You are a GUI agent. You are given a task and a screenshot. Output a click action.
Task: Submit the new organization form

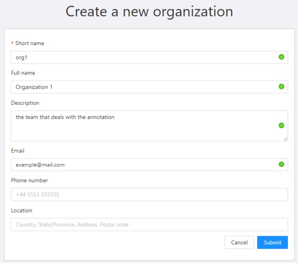(272, 242)
